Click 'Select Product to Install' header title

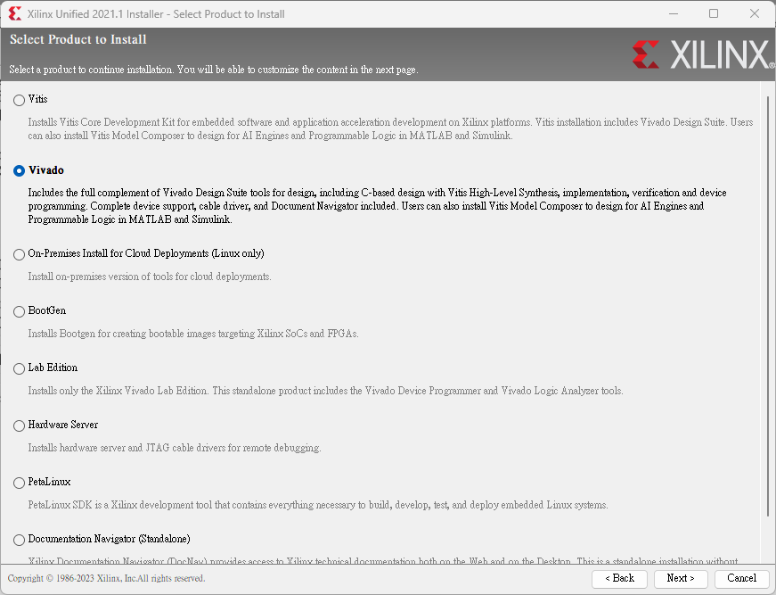(x=78, y=39)
